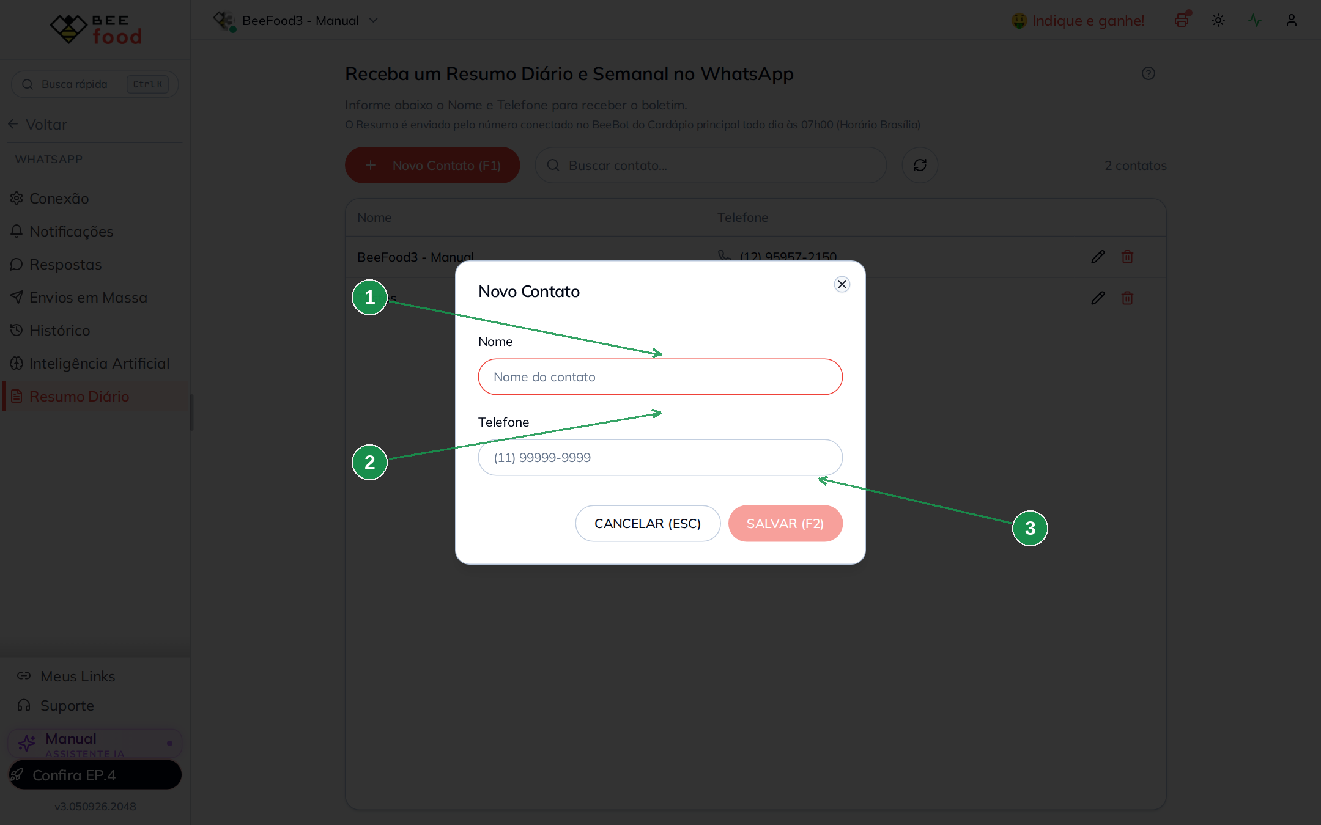Open Suporte
Screen dimensions: 1321x825
pos(56,706)
